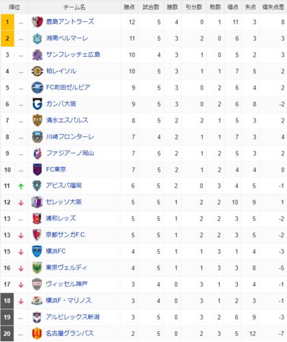Click the Vissel Kobe striped emblem

pyautogui.click(x=37, y=285)
